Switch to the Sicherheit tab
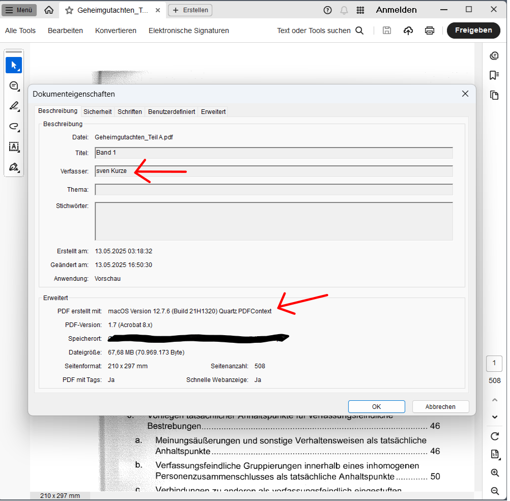510x501 pixels. (x=97, y=111)
